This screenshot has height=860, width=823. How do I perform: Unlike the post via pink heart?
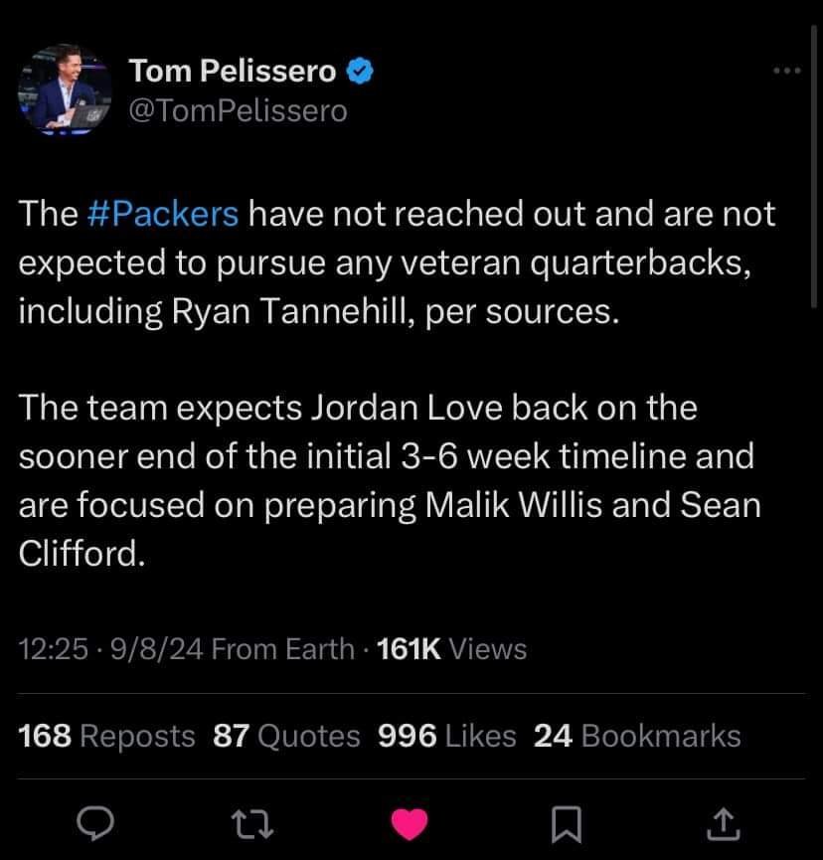coord(411,822)
